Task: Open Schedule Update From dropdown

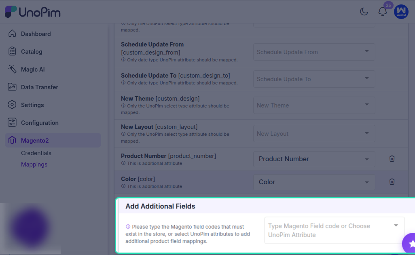Action: tap(314, 52)
